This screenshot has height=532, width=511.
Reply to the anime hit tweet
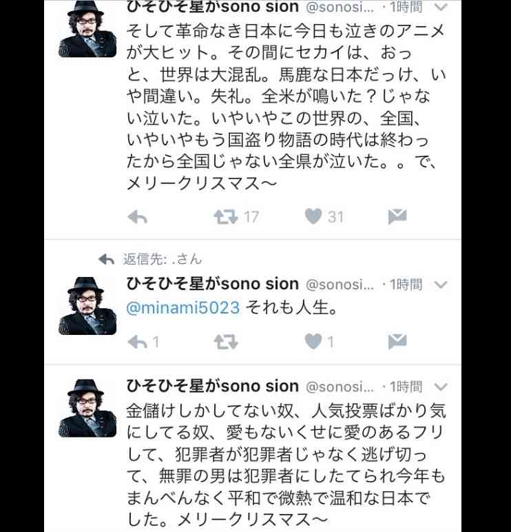tap(137, 217)
